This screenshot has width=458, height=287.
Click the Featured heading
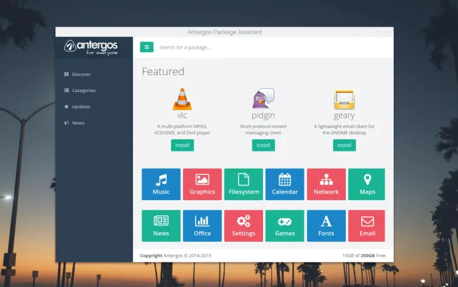click(163, 71)
